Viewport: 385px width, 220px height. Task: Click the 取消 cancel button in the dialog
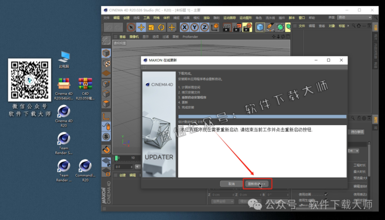231,184
